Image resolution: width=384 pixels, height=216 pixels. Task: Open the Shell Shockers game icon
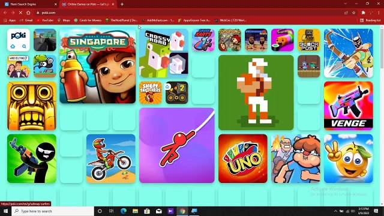click(151, 92)
